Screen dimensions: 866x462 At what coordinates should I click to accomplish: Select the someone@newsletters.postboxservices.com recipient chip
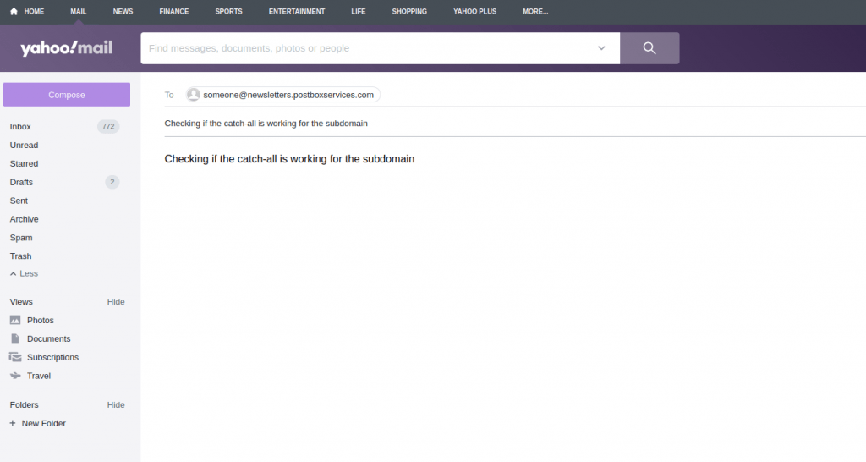pos(282,95)
